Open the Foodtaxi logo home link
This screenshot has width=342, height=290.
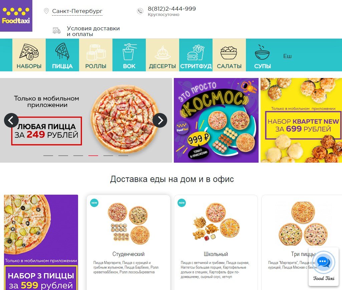pos(16,16)
